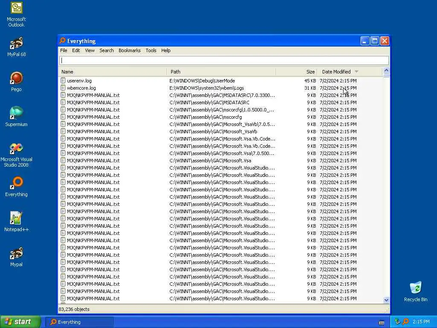The height and width of the screenshot is (328, 437).
Task: Open Mypal desktop shortcut
Action: click(17, 257)
